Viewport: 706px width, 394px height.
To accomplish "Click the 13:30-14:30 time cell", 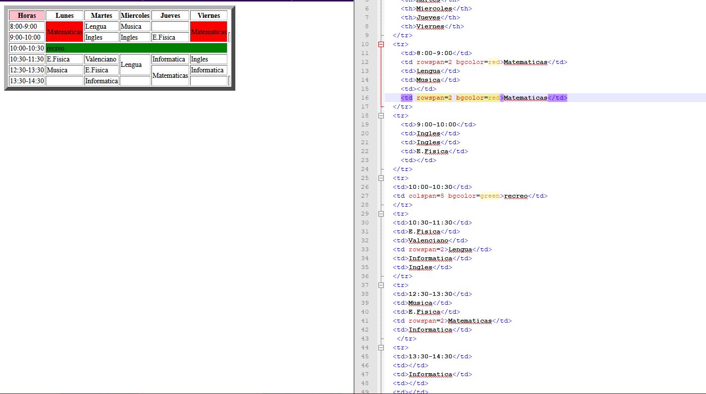I will tap(27, 81).
